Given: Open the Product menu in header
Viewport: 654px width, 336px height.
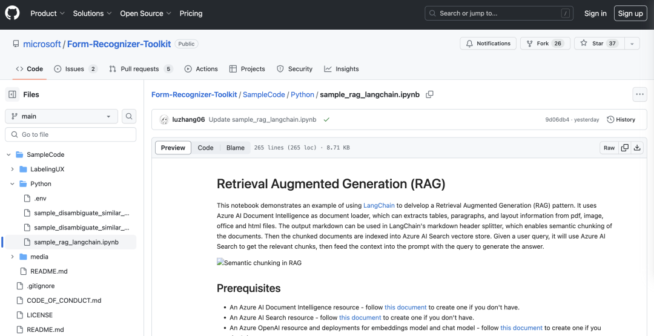Looking at the screenshot, I should tap(47, 13).
